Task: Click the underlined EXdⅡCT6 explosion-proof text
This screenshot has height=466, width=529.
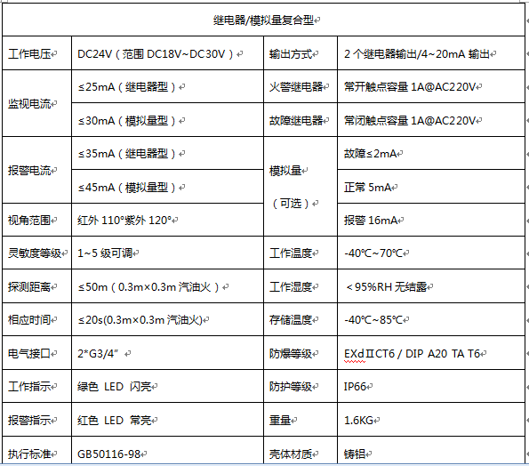Action: 369,354
